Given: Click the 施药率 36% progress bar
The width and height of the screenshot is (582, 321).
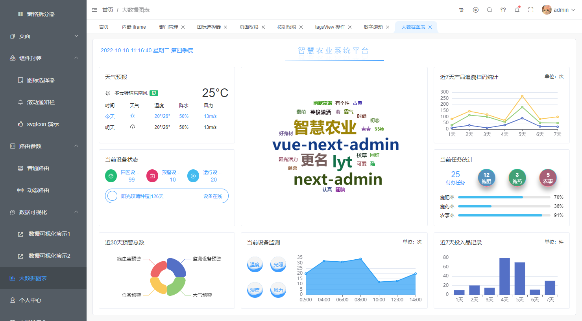Looking at the screenshot, I should point(504,206).
